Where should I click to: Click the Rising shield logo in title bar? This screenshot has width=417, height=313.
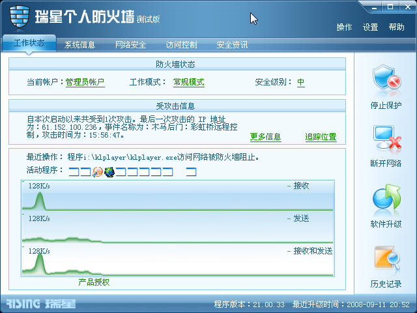click(19, 16)
